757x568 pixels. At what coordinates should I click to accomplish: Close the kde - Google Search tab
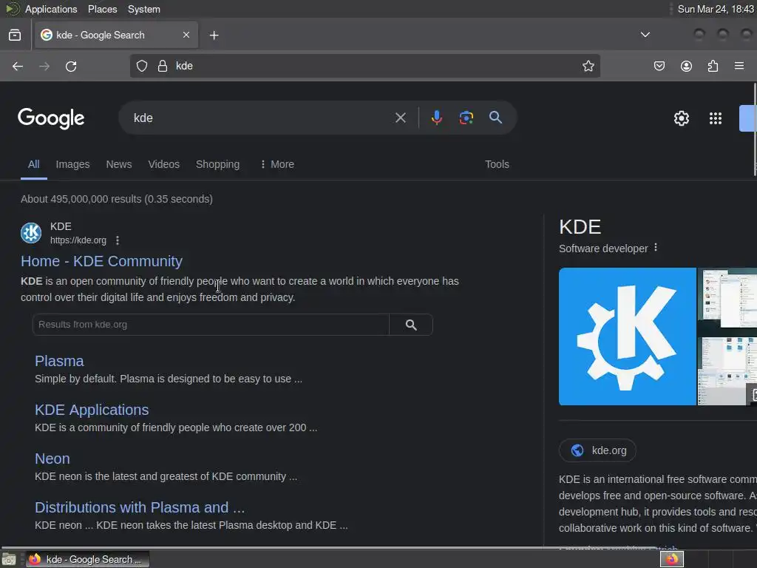tap(186, 35)
